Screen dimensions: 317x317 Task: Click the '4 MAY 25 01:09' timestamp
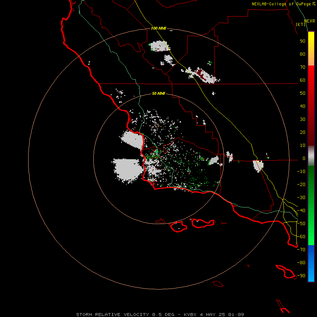pyautogui.click(x=222, y=315)
